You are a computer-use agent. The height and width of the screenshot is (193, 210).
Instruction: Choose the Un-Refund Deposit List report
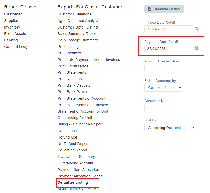pyautogui.click(x=77, y=144)
